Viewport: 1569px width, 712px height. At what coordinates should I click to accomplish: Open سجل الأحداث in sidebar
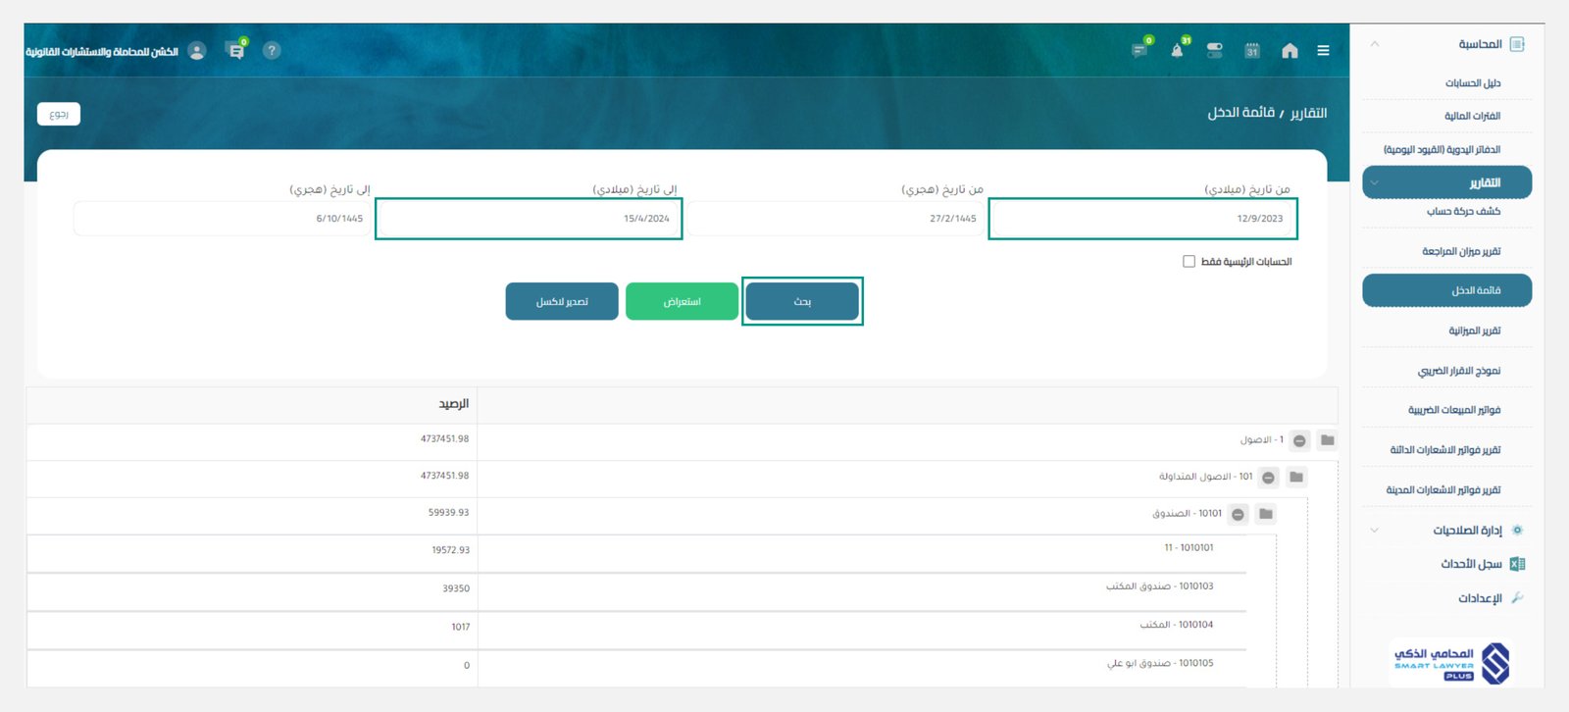(1471, 564)
